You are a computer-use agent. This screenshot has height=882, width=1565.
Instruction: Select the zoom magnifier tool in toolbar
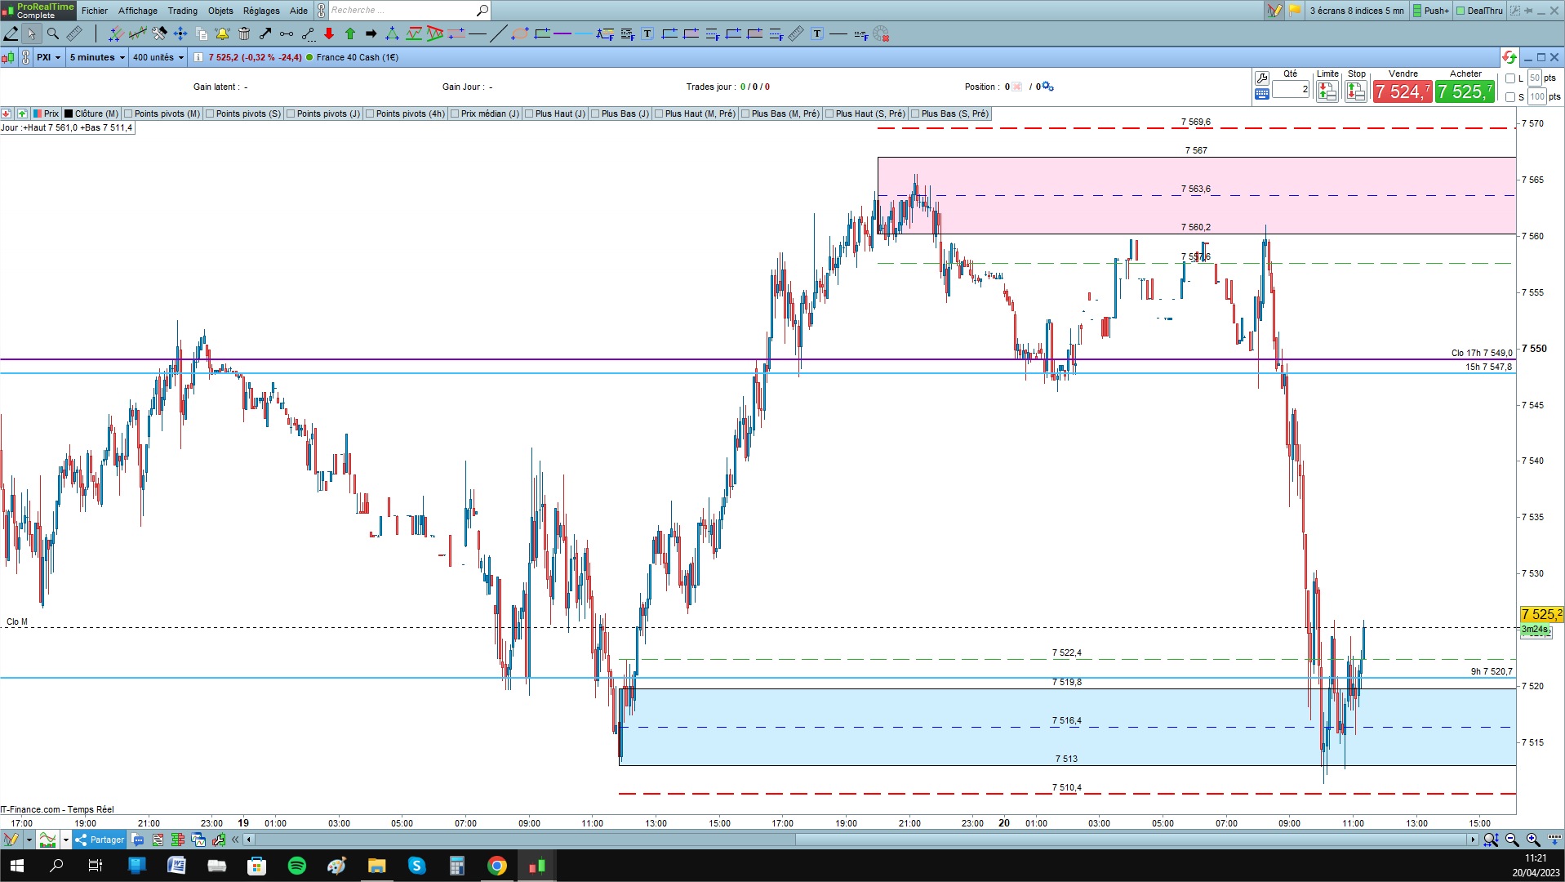(x=53, y=33)
